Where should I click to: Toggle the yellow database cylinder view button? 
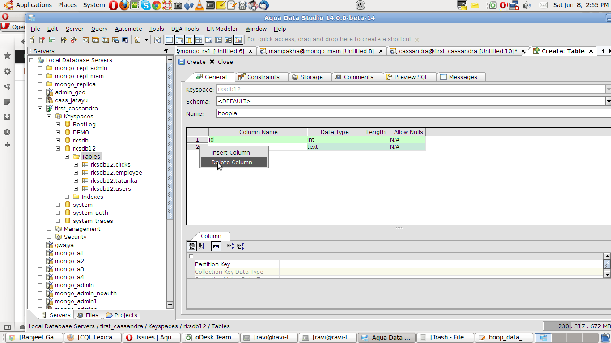[x=189, y=40]
